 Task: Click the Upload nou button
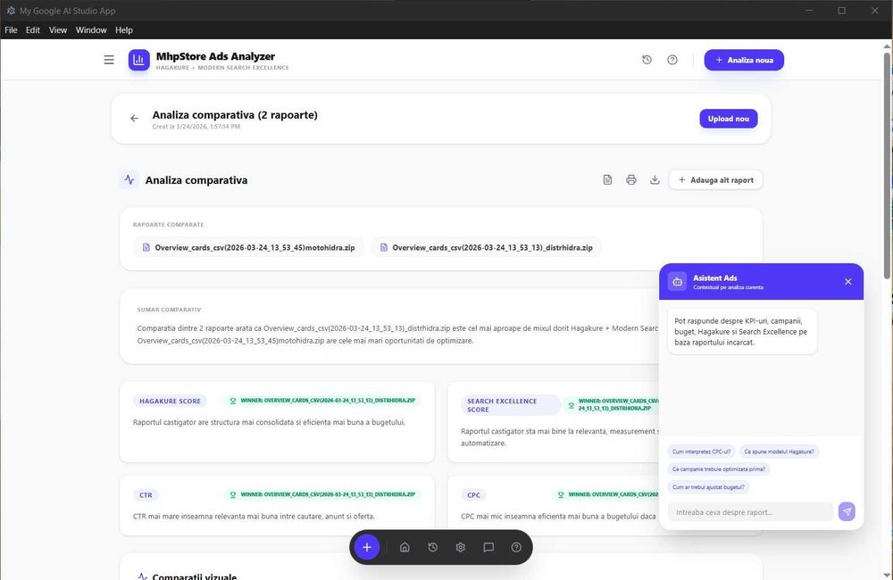point(729,119)
